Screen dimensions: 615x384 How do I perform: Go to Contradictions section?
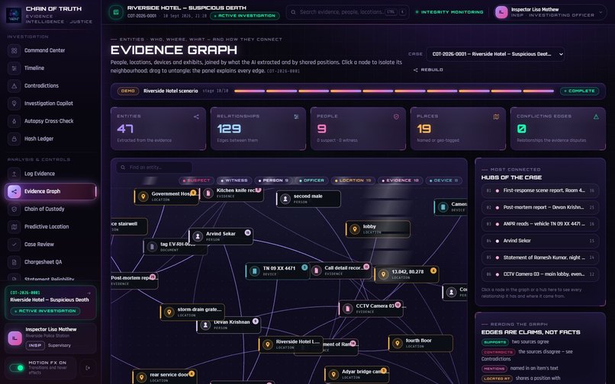click(51, 86)
